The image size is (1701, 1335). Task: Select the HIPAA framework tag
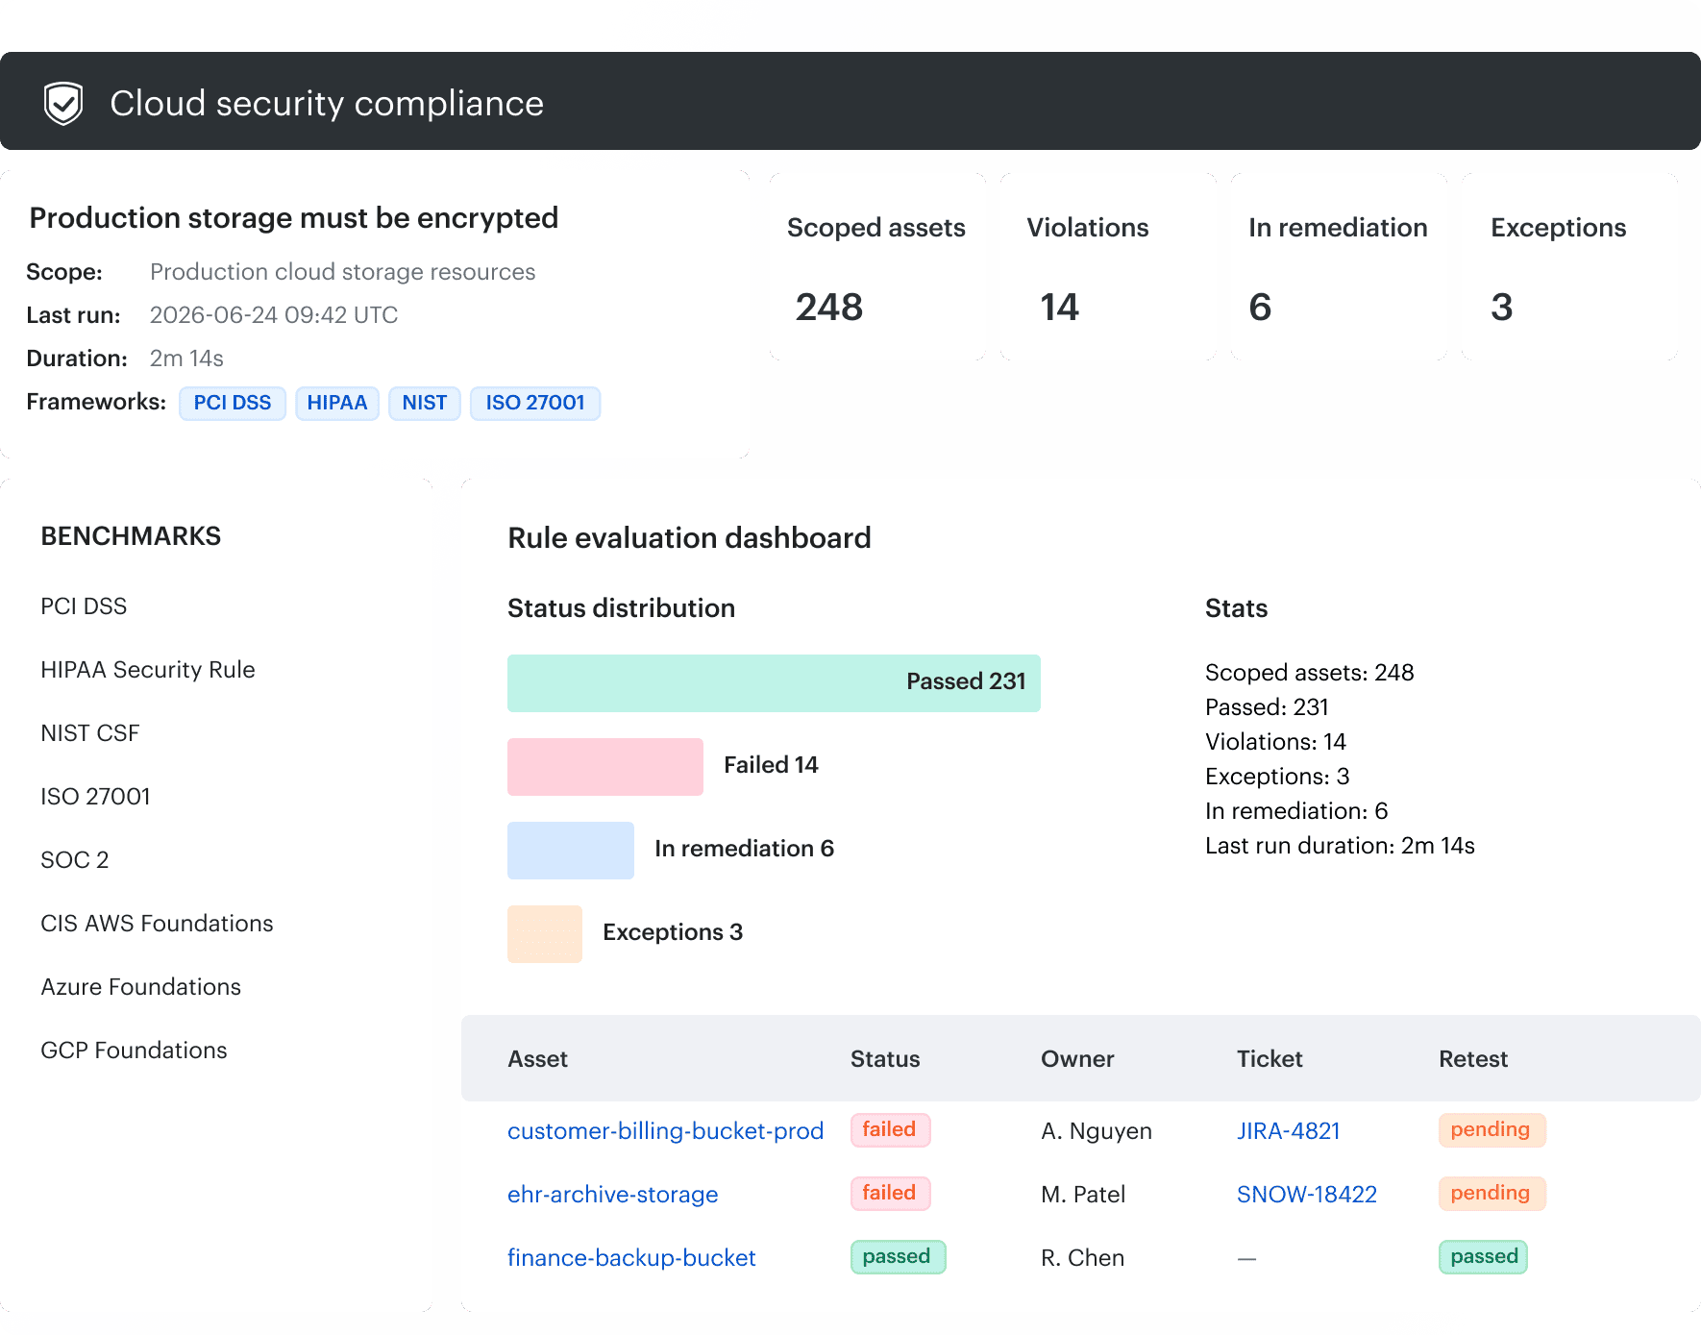coord(337,403)
